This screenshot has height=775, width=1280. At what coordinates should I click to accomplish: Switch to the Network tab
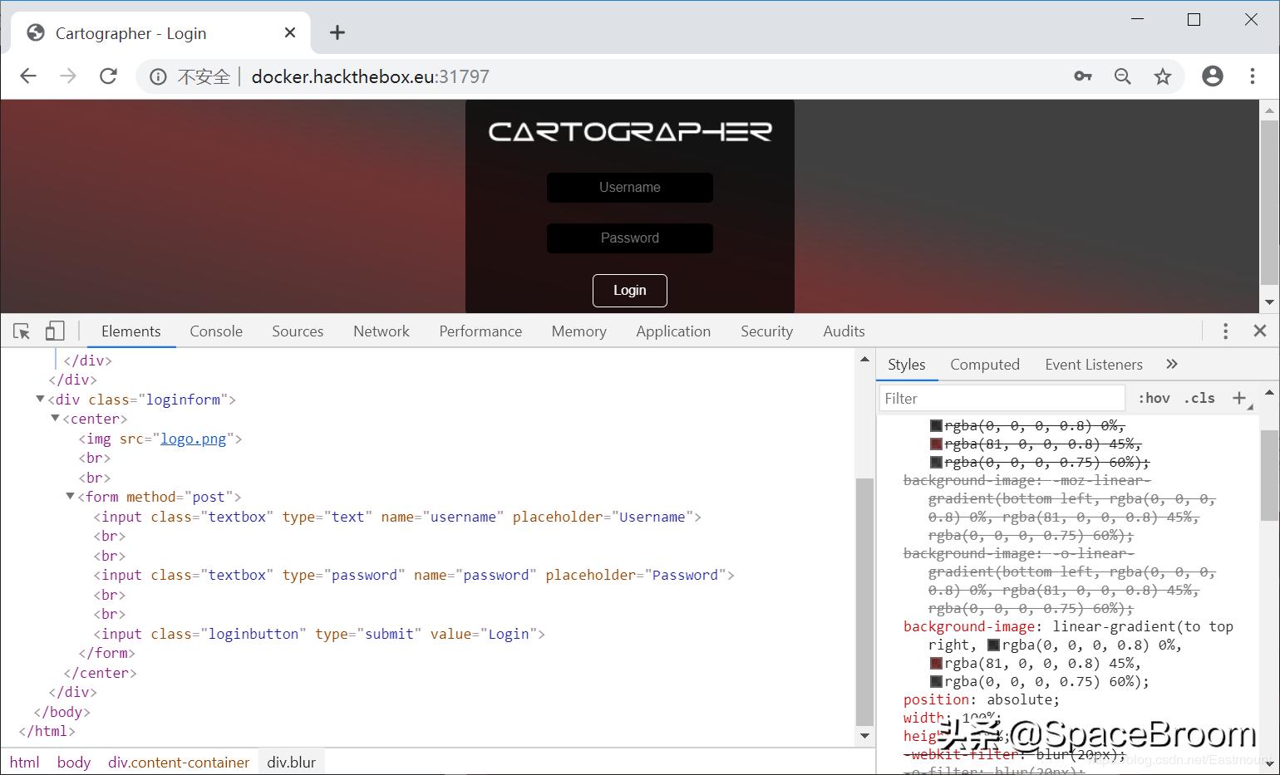(x=381, y=331)
